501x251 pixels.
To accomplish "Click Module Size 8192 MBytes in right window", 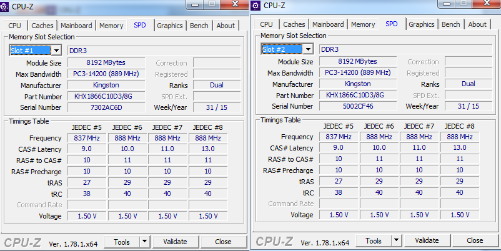I will pyautogui.click(x=358, y=61).
